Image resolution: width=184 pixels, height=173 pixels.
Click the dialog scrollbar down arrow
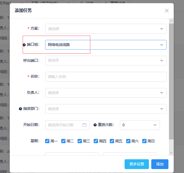point(171,153)
